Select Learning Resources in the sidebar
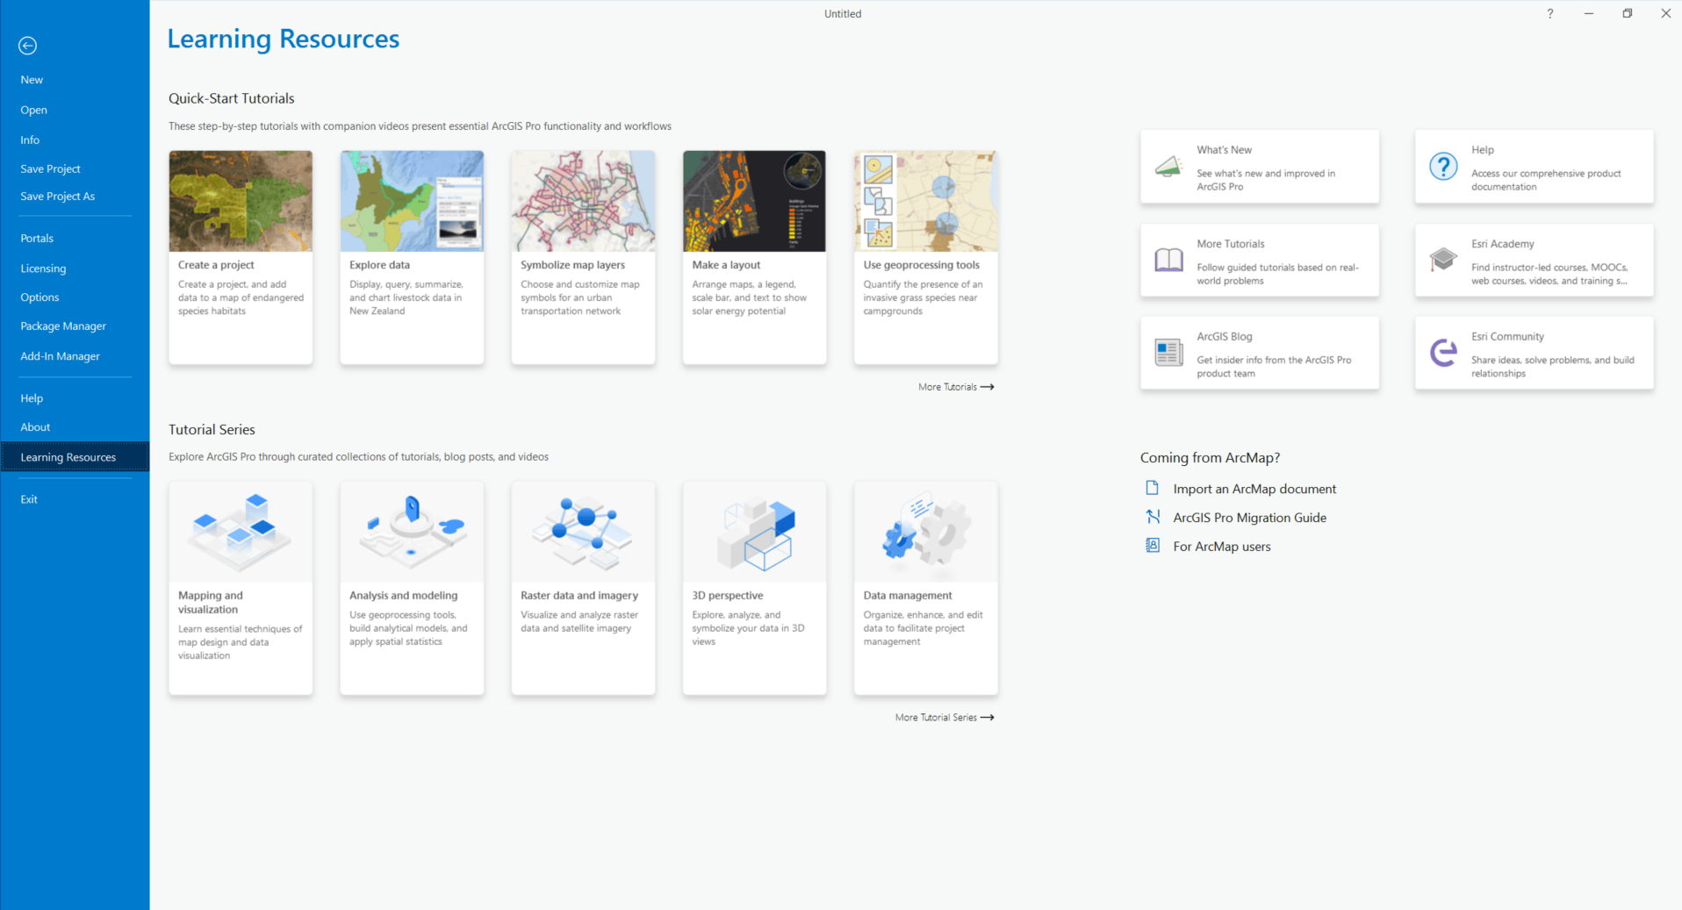1682x910 pixels. coord(68,456)
